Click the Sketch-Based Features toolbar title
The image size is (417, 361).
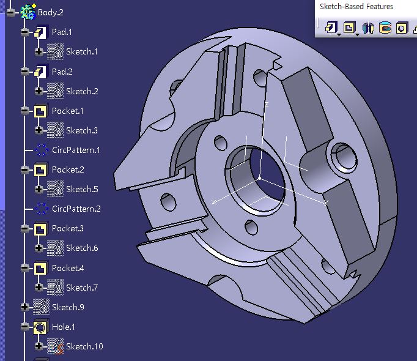[x=356, y=6]
